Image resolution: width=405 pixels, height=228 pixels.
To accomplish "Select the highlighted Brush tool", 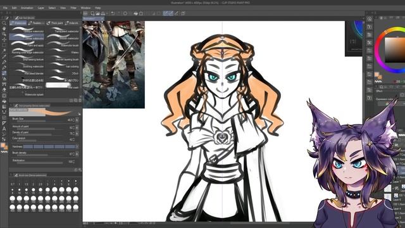I will tap(4, 73).
